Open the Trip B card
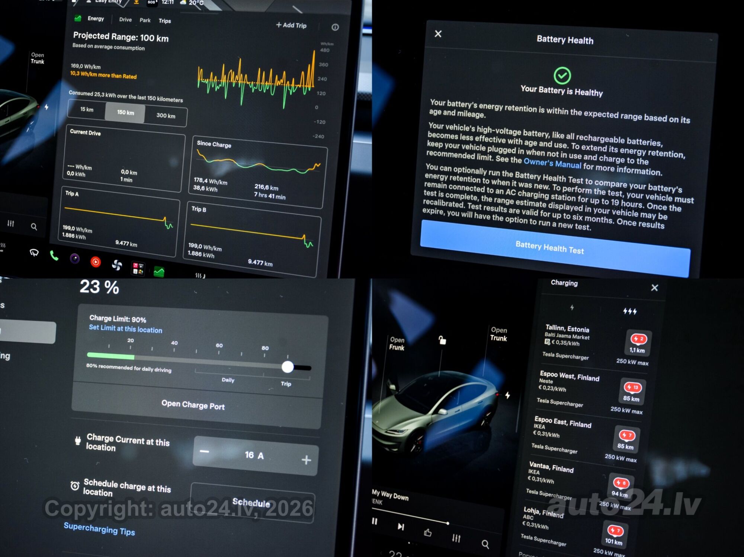Image resolution: width=744 pixels, height=557 pixels. [251, 240]
